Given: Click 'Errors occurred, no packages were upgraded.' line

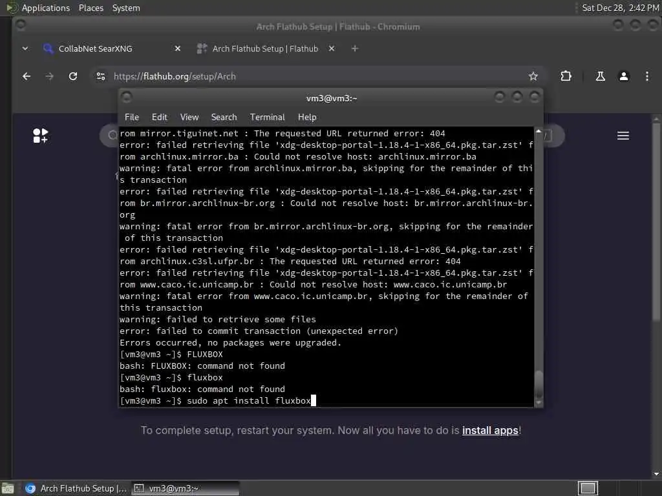Looking at the screenshot, I should (x=231, y=342).
